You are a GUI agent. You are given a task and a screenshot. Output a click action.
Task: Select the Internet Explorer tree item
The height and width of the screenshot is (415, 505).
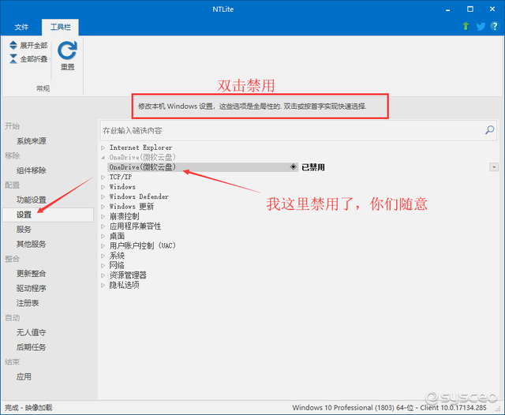pyautogui.click(x=140, y=148)
